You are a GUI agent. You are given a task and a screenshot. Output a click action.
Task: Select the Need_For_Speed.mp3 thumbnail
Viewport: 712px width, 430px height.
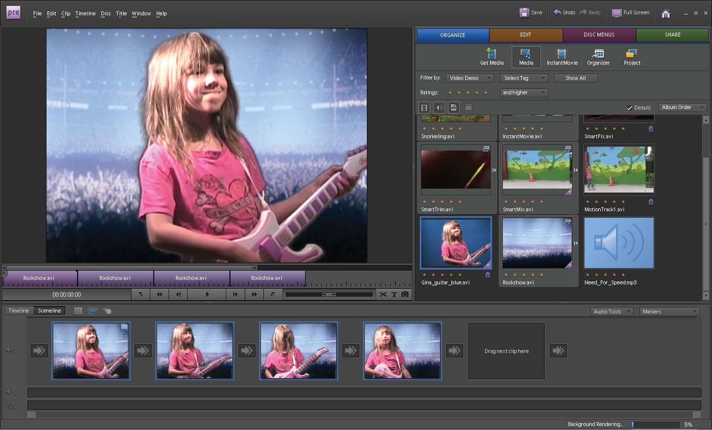pos(619,243)
